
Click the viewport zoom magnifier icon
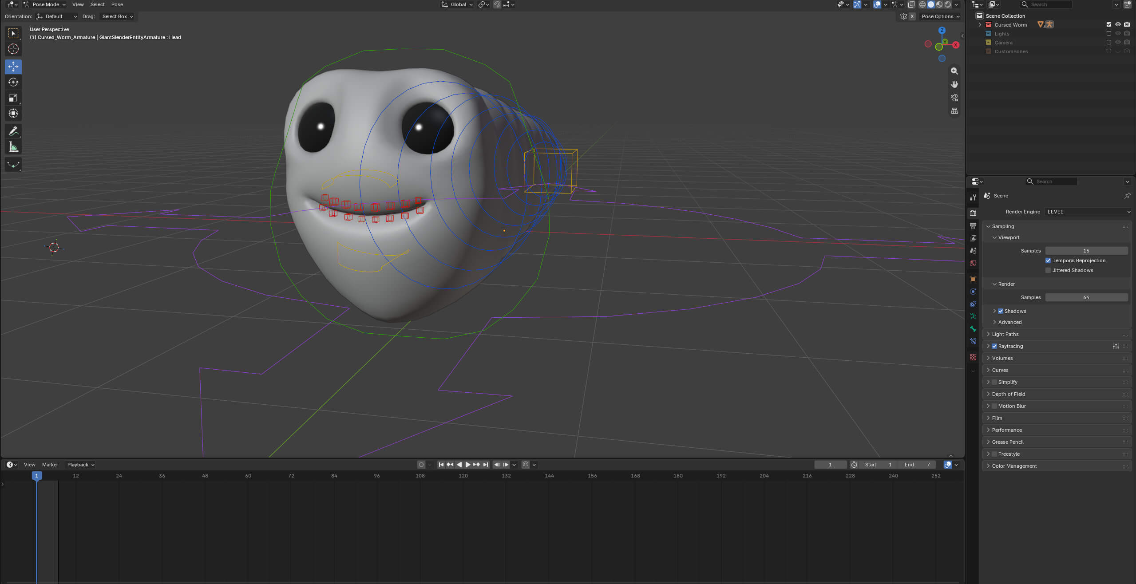pos(954,71)
